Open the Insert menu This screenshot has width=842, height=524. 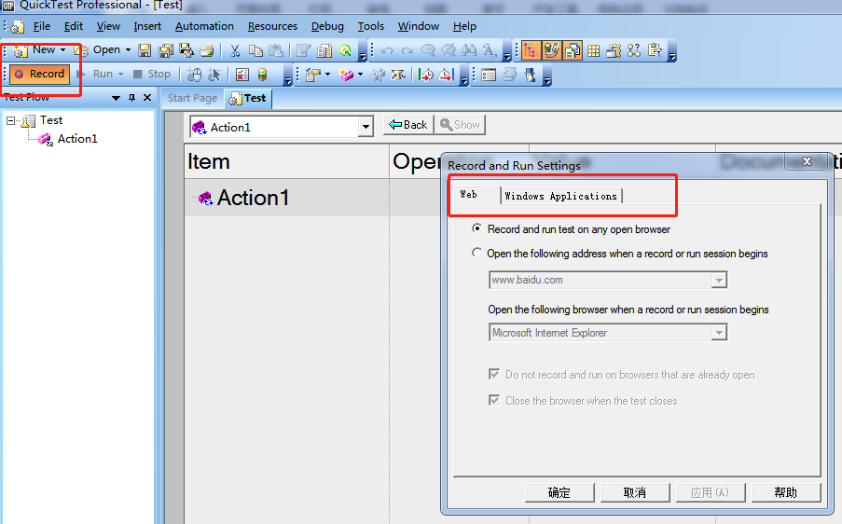pos(147,26)
